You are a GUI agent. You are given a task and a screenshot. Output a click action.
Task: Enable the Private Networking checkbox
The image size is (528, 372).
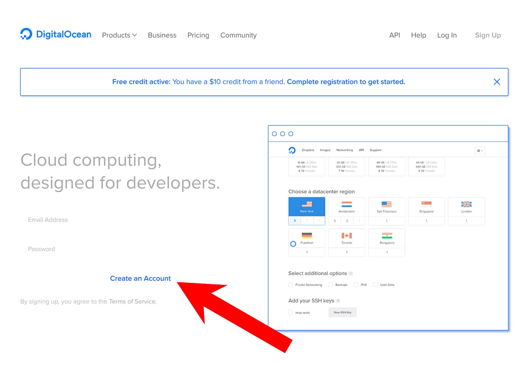pyautogui.click(x=291, y=285)
